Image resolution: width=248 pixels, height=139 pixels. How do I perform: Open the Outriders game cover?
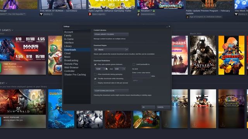tap(180, 55)
